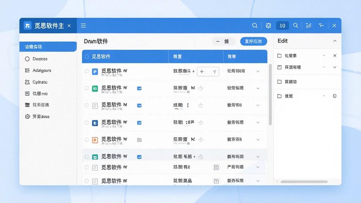Click the gear icon in the Edit panel list
The image size is (361, 203).
335,96
